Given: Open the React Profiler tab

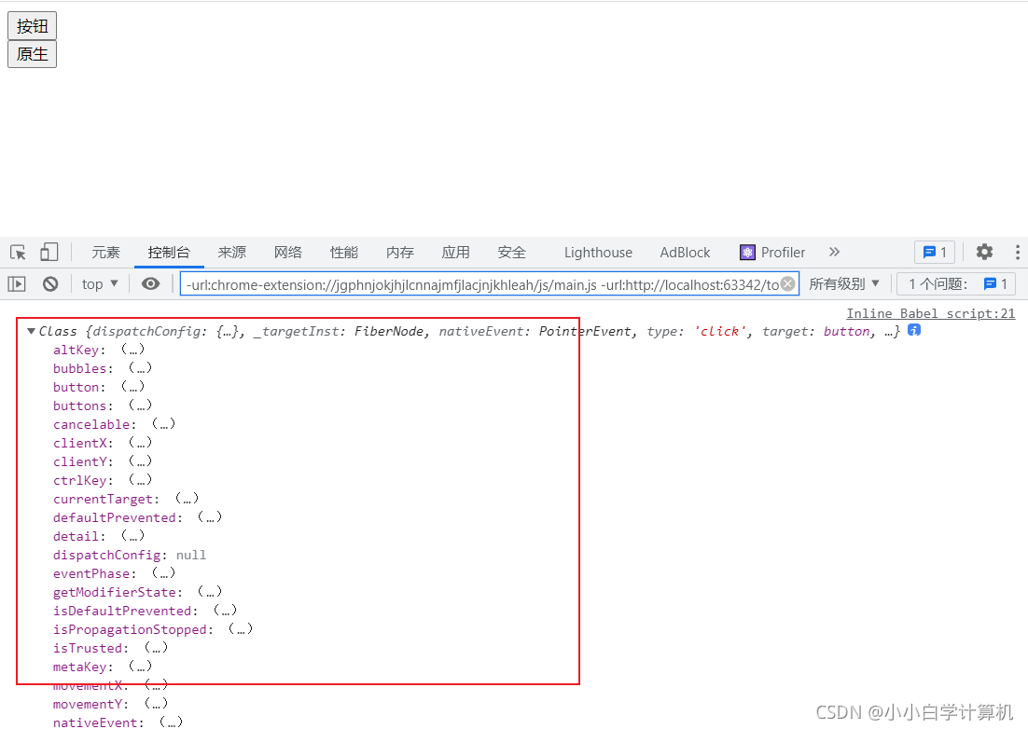Looking at the screenshot, I should pos(772,253).
